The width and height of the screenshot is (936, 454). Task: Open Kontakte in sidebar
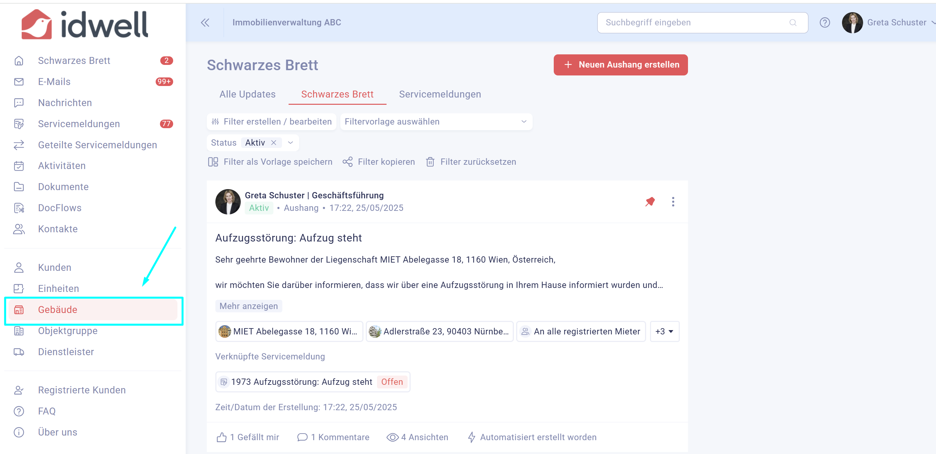(58, 229)
